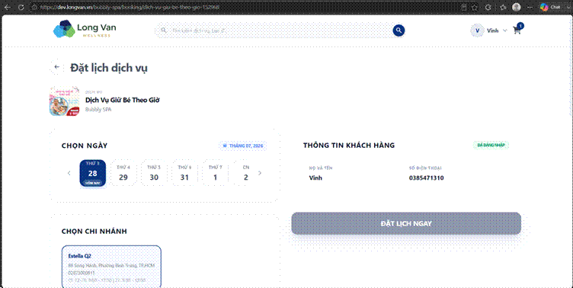This screenshot has height=288, width=573.
Task: Select date 30 Thứ 5
Action: [154, 173]
